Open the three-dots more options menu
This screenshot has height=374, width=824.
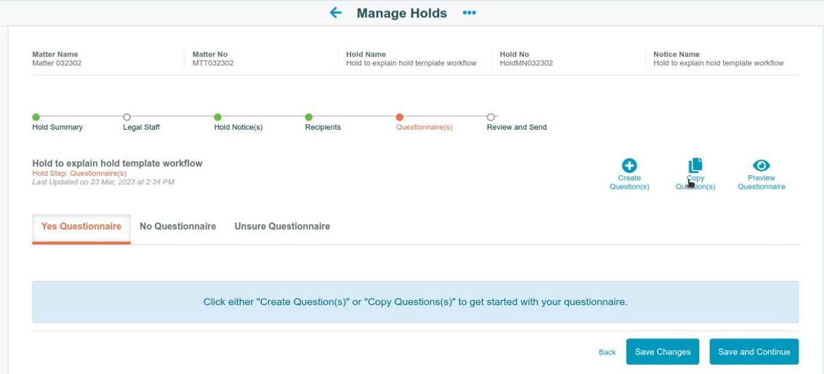pos(470,13)
